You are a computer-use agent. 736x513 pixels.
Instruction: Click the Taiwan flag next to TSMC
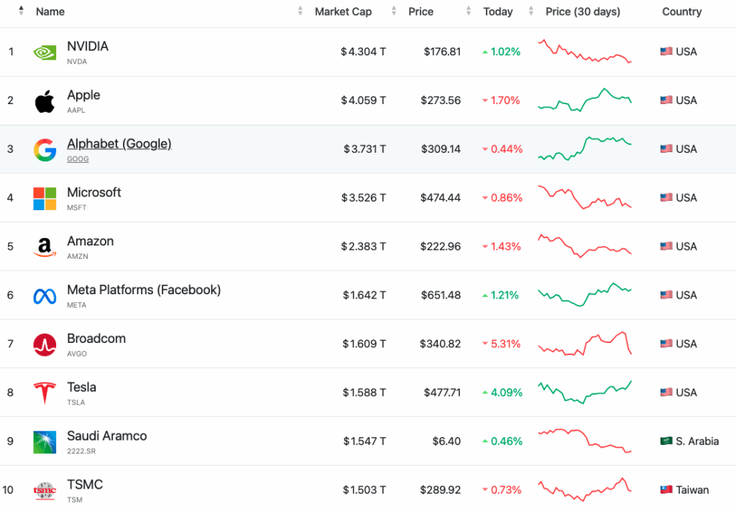click(x=665, y=490)
